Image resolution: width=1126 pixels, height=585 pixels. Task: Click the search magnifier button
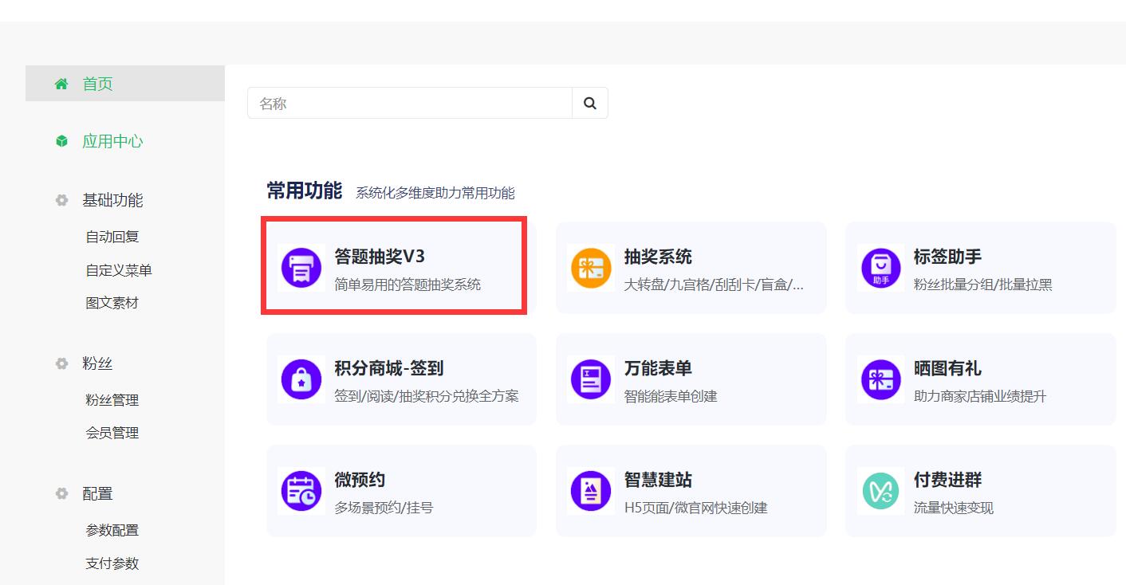point(590,103)
